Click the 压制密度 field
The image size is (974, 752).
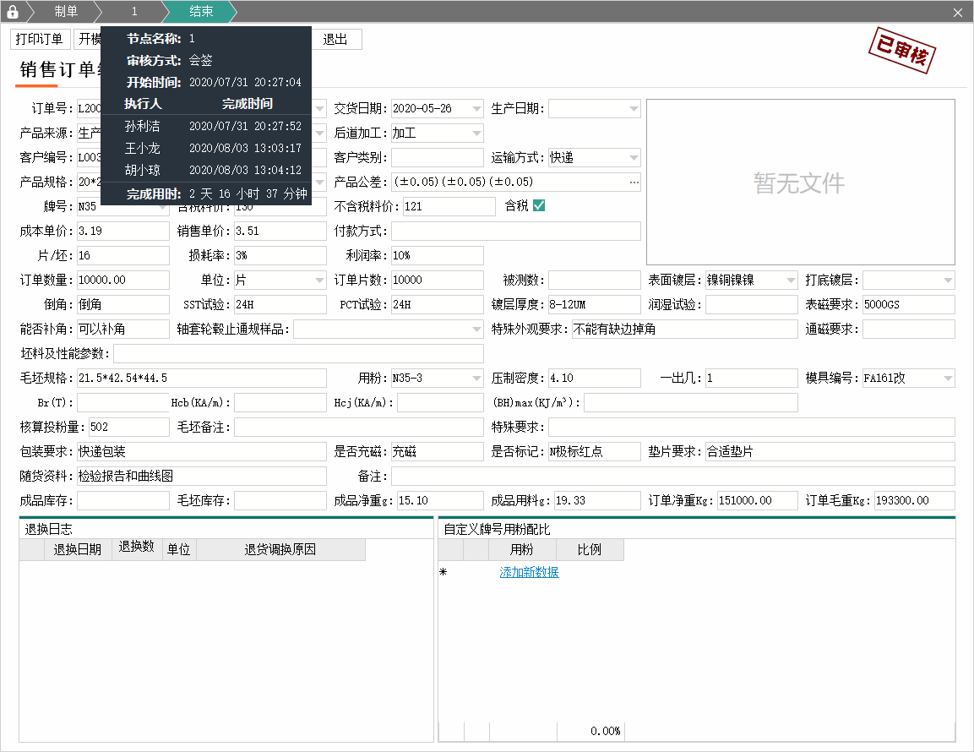[x=595, y=378]
